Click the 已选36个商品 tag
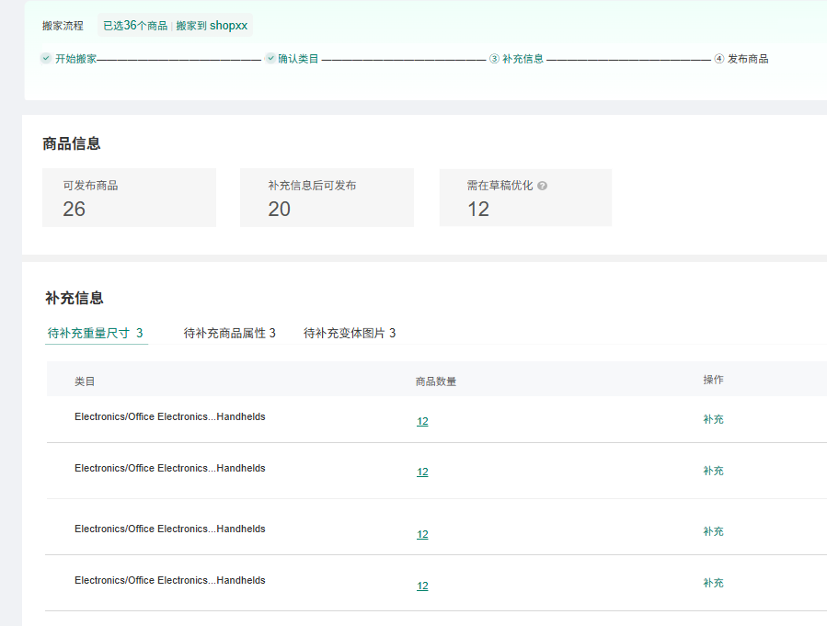Screen dimensions: 827x626 point(135,26)
